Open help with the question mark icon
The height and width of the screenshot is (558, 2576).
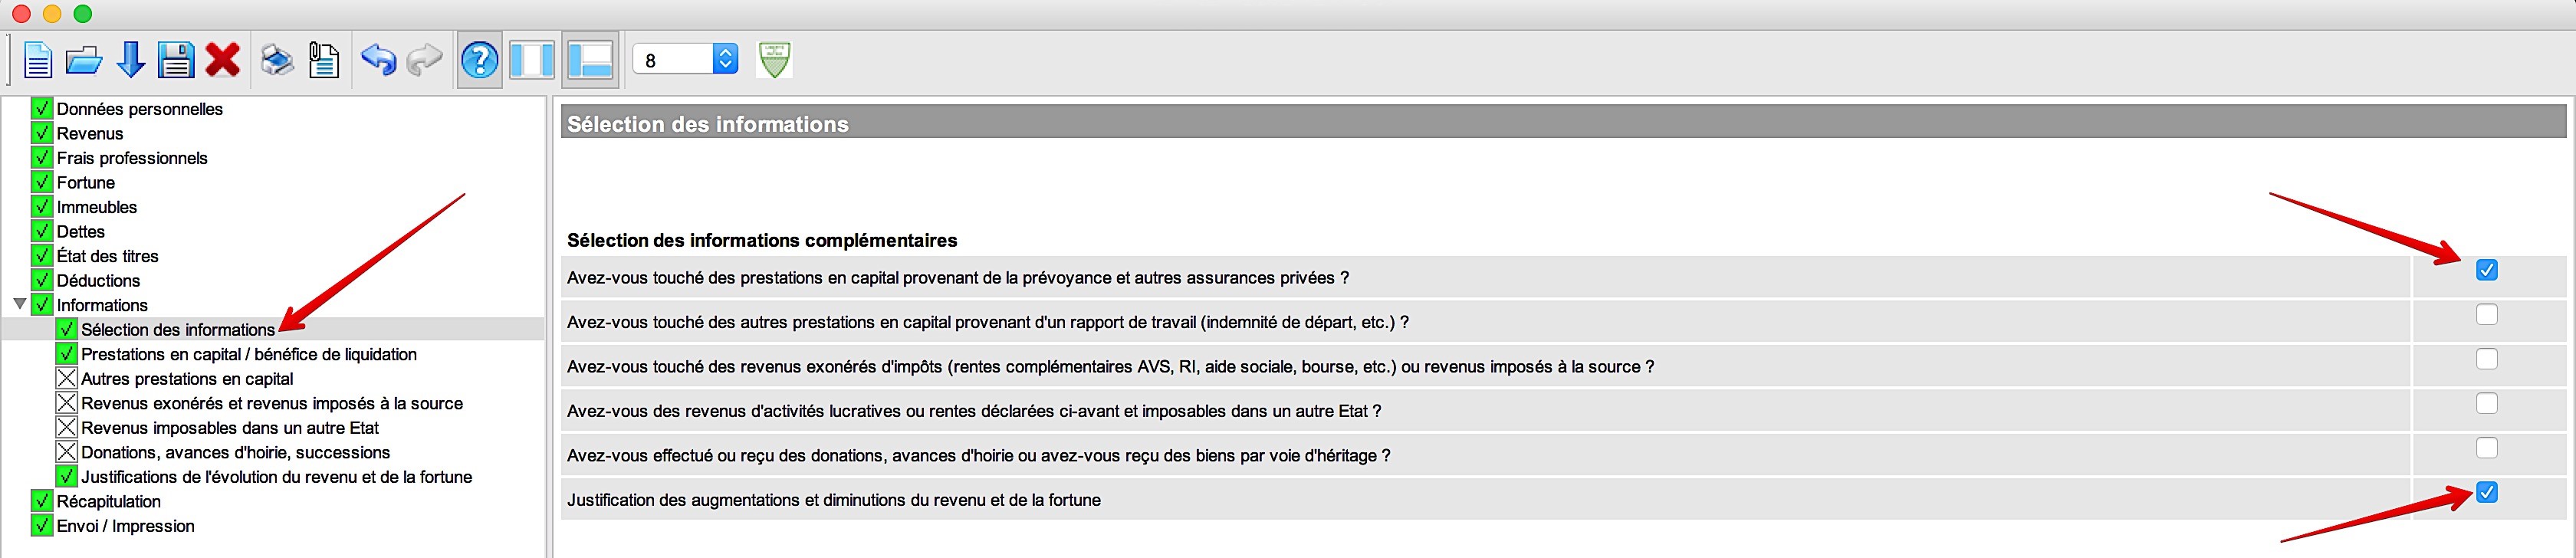(x=480, y=60)
